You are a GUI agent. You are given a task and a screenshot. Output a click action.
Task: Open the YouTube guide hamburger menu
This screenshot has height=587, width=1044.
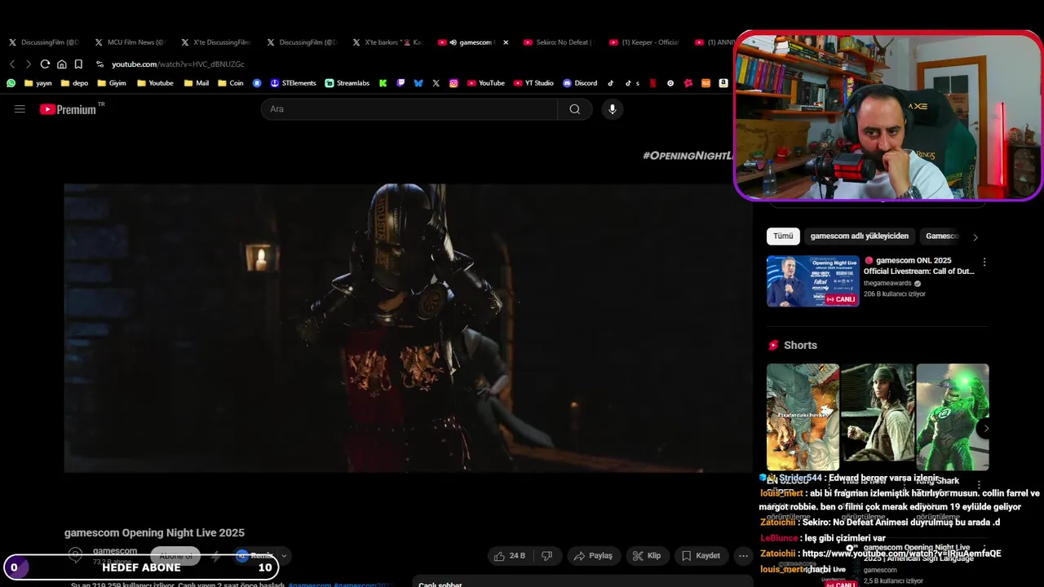pos(20,109)
